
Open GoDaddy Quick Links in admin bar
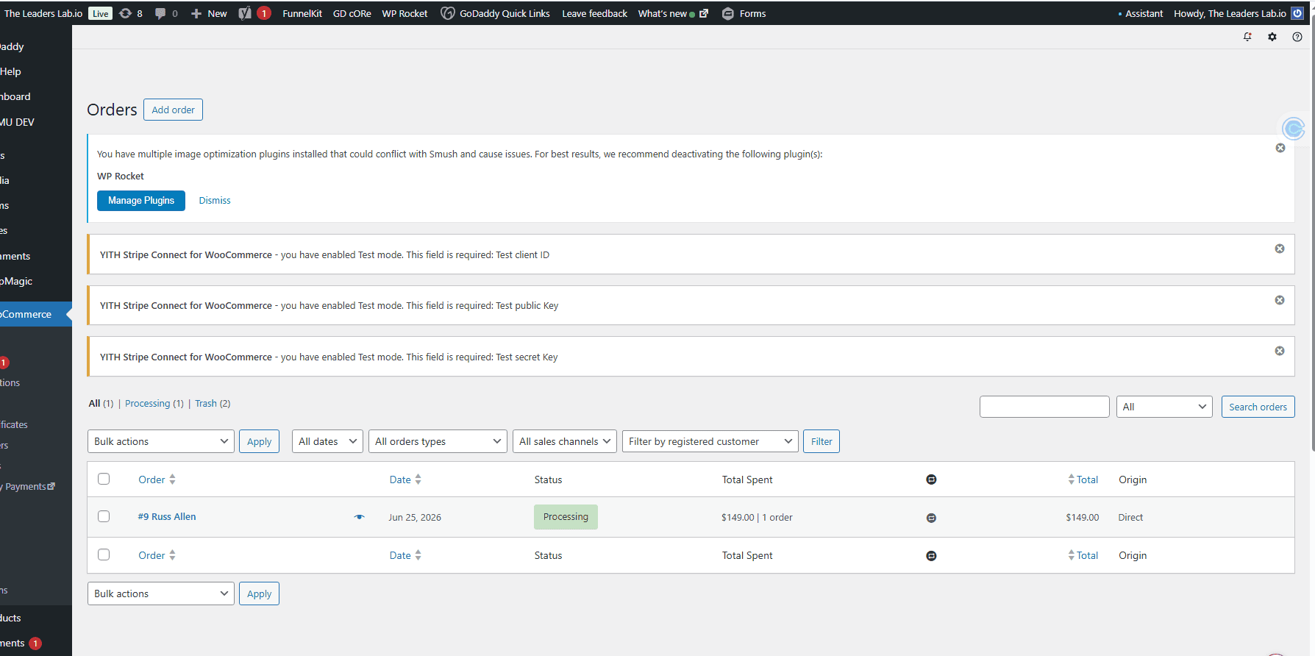tap(495, 13)
